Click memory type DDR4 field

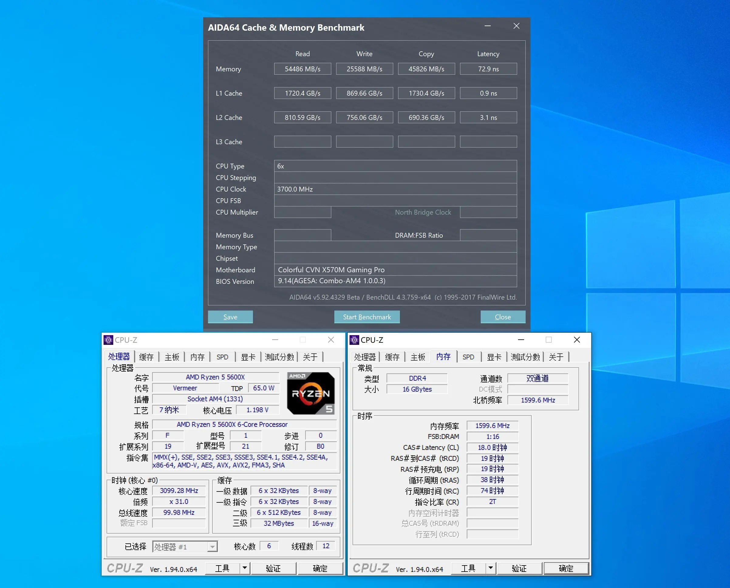coord(417,378)
